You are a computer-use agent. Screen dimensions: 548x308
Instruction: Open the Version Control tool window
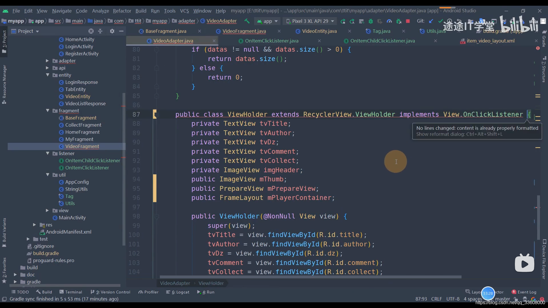pyautogui.click(x=110, y=292)
